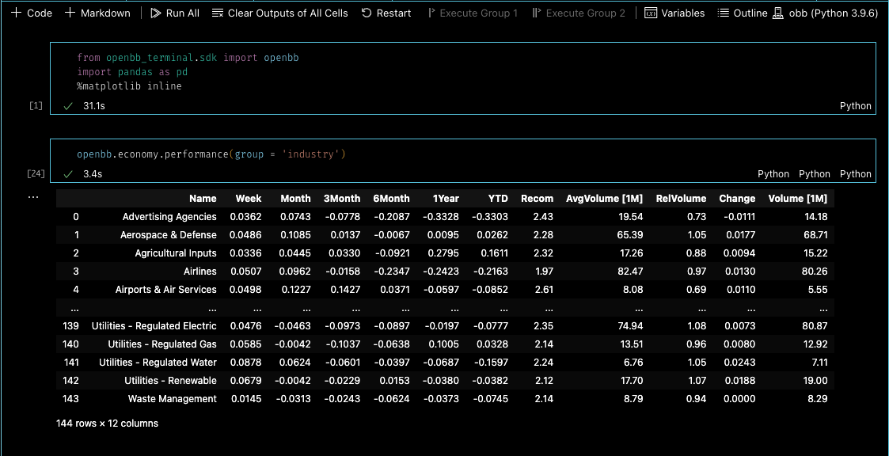Open the notebook Outline

(743, 13)
